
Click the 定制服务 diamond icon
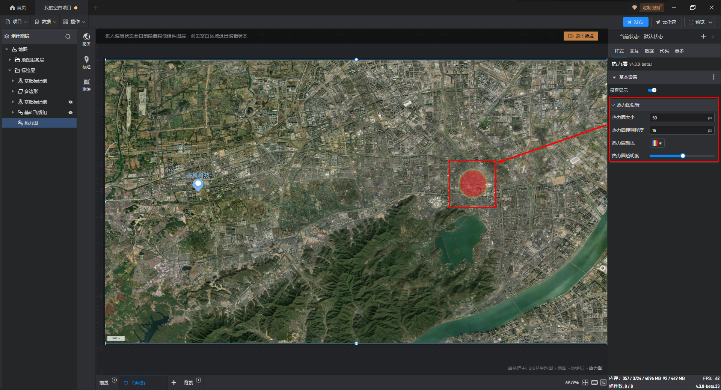pos(635,8)
